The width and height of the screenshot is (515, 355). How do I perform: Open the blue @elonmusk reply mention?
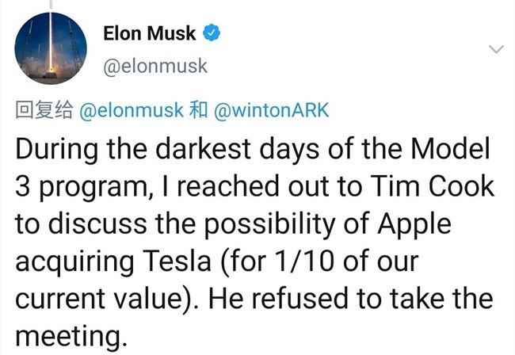coord(132,110)
